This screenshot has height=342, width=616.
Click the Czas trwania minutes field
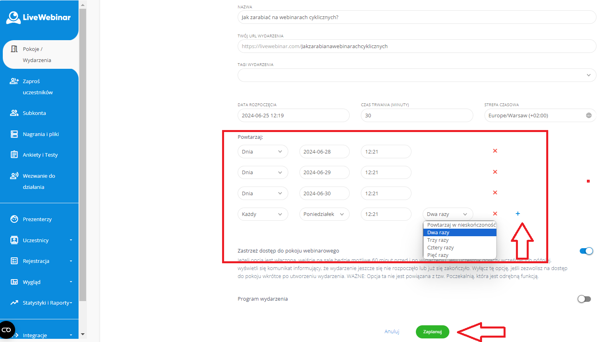pos(417,116)
